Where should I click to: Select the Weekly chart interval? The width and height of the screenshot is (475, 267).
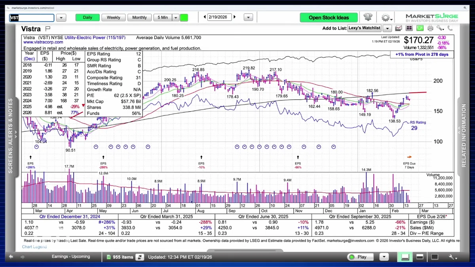pos(114,17)
